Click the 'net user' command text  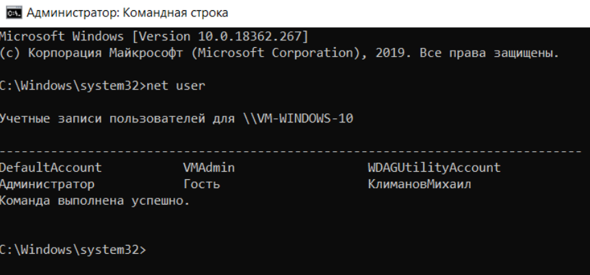click(x=176, y=86)
